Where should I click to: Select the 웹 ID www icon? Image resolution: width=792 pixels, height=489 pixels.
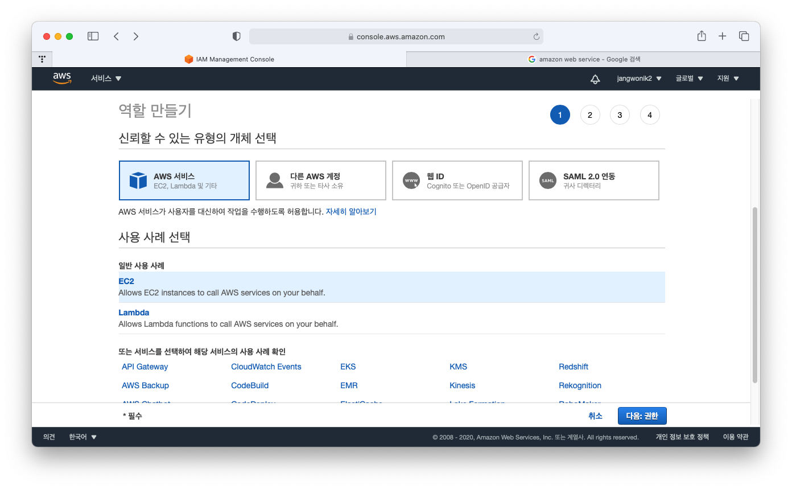[411, 180]
